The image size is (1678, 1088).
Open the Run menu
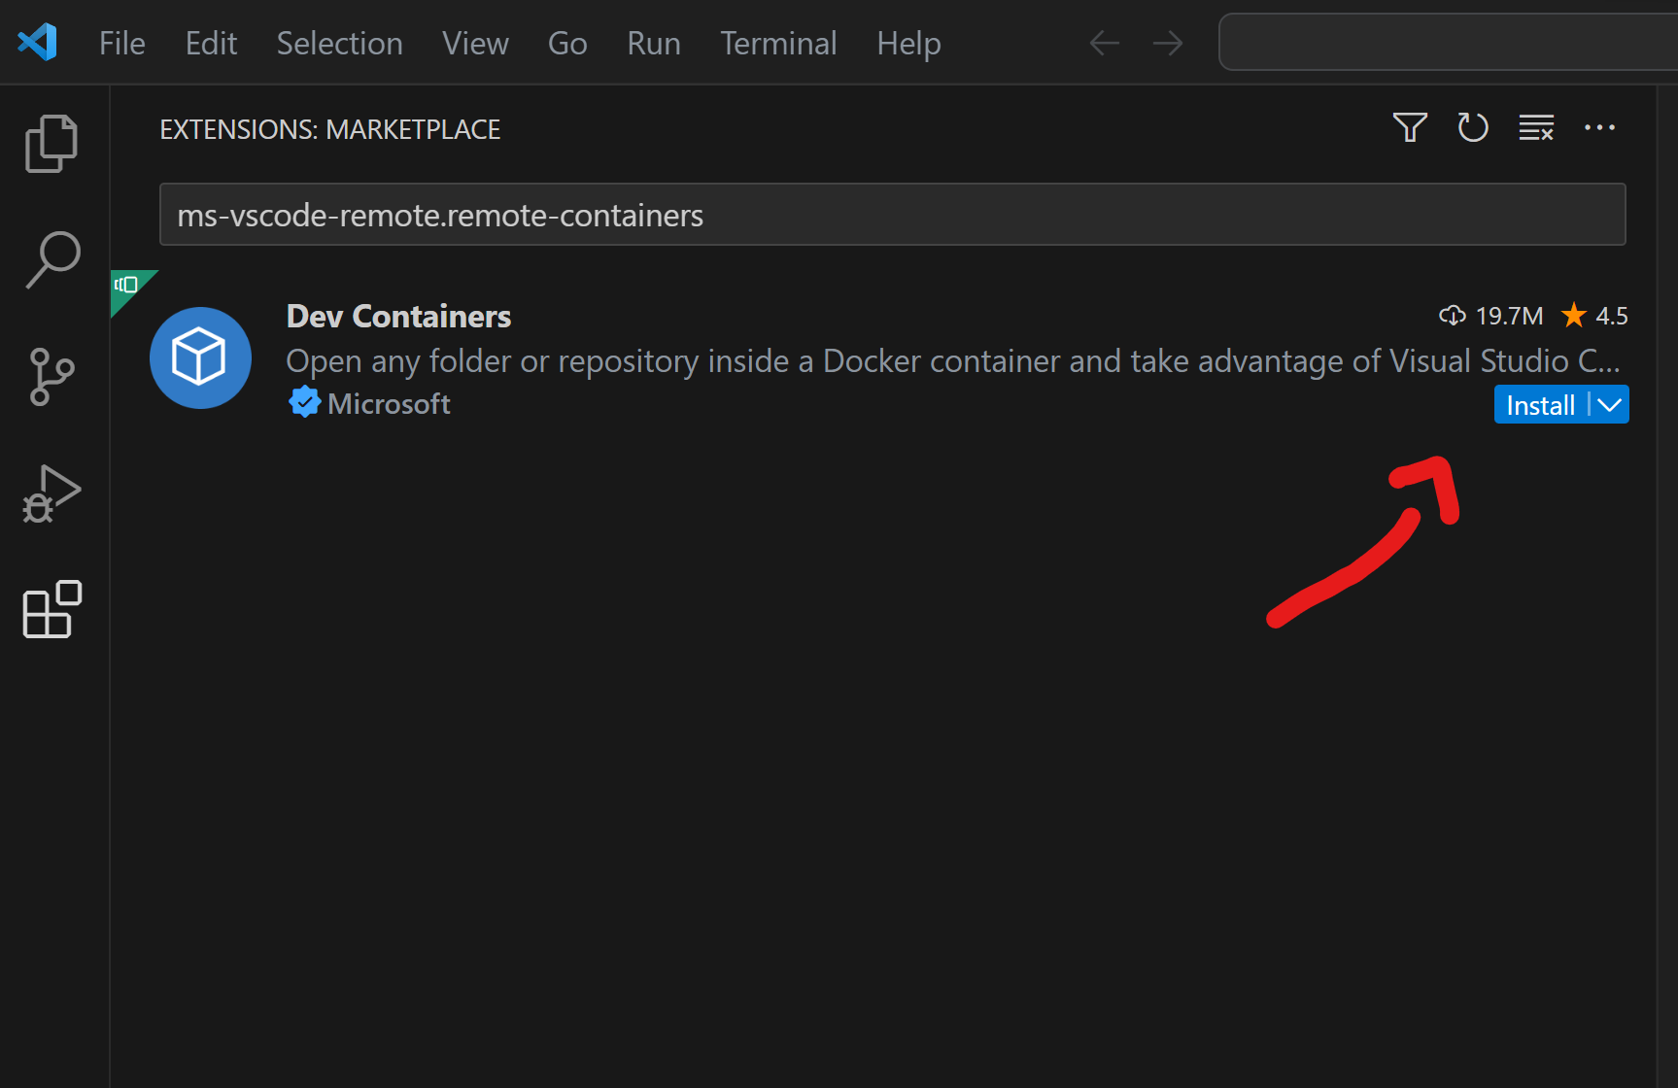654,43
